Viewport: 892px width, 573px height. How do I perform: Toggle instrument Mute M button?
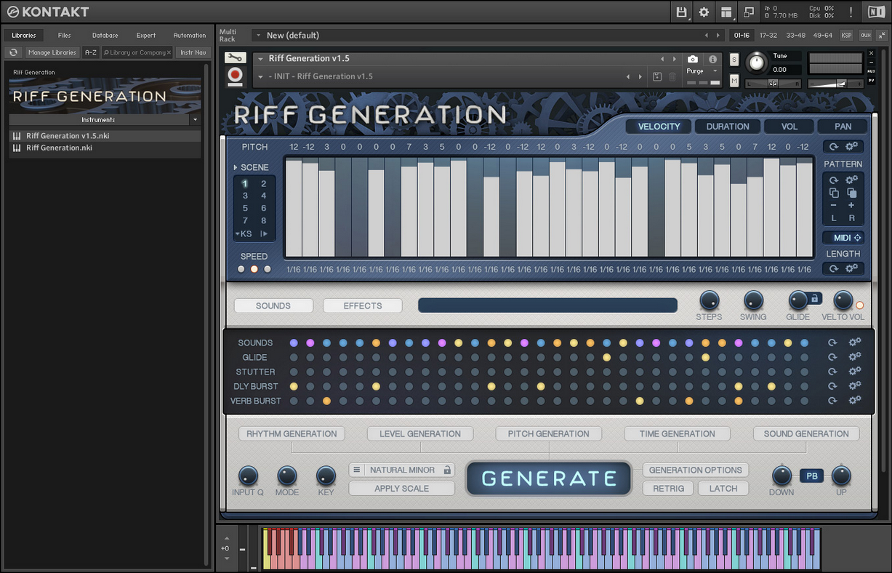pyautogui.click(x=734, y=80)
